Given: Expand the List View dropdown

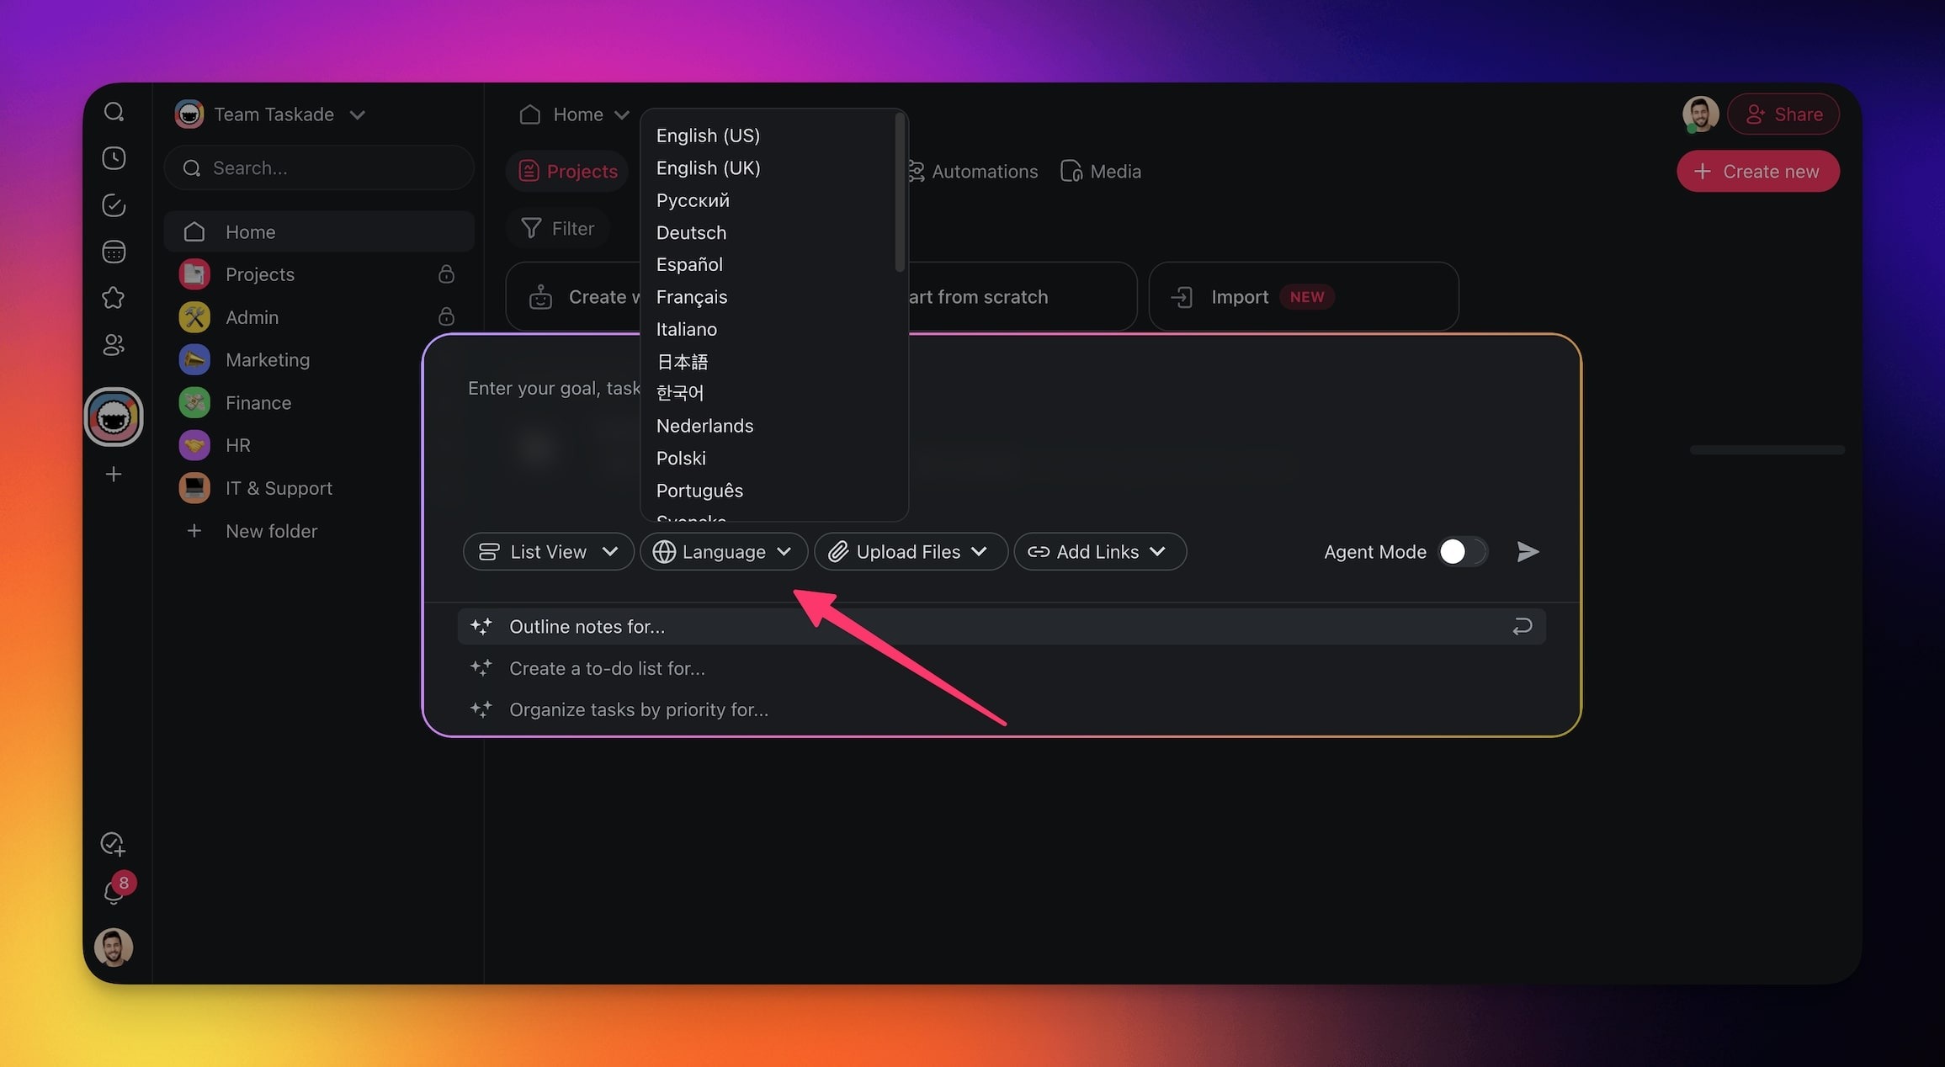Looking at the screenshot, I should click(548, 552).
